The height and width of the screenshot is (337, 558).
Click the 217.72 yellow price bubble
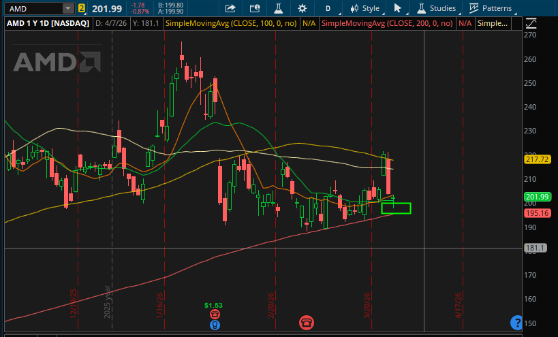coord(538,159)
